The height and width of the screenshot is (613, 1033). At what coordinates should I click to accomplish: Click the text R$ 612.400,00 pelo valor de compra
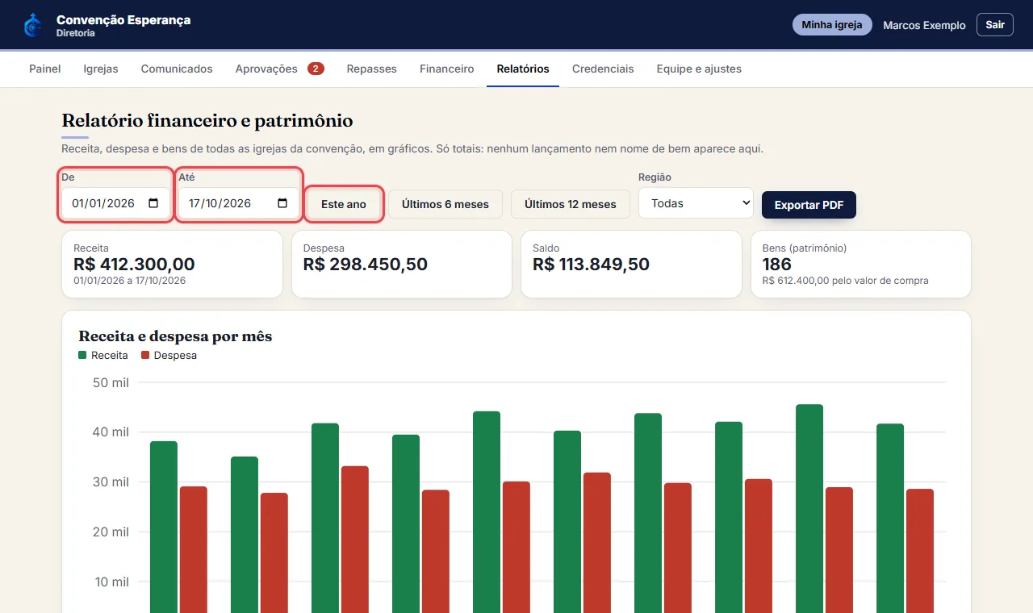click(845, 281)
